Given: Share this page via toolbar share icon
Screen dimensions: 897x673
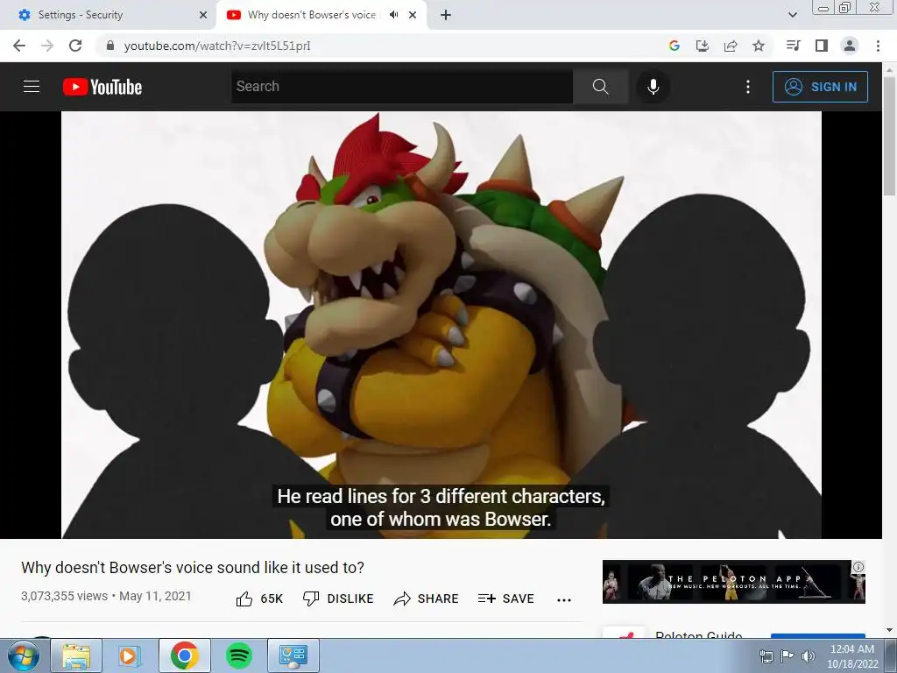Looking at the screenshot, I should [731, 46].
